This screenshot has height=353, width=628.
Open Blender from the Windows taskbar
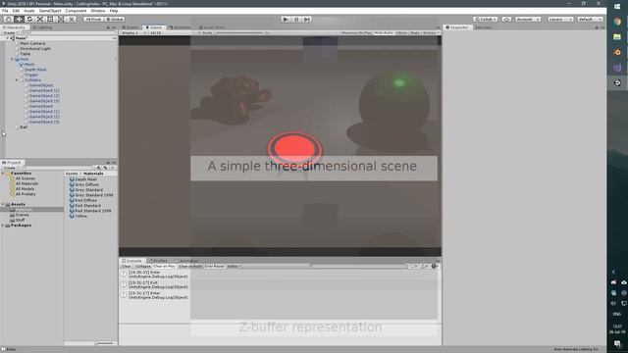pyautogui.click(x=617, y=52)
